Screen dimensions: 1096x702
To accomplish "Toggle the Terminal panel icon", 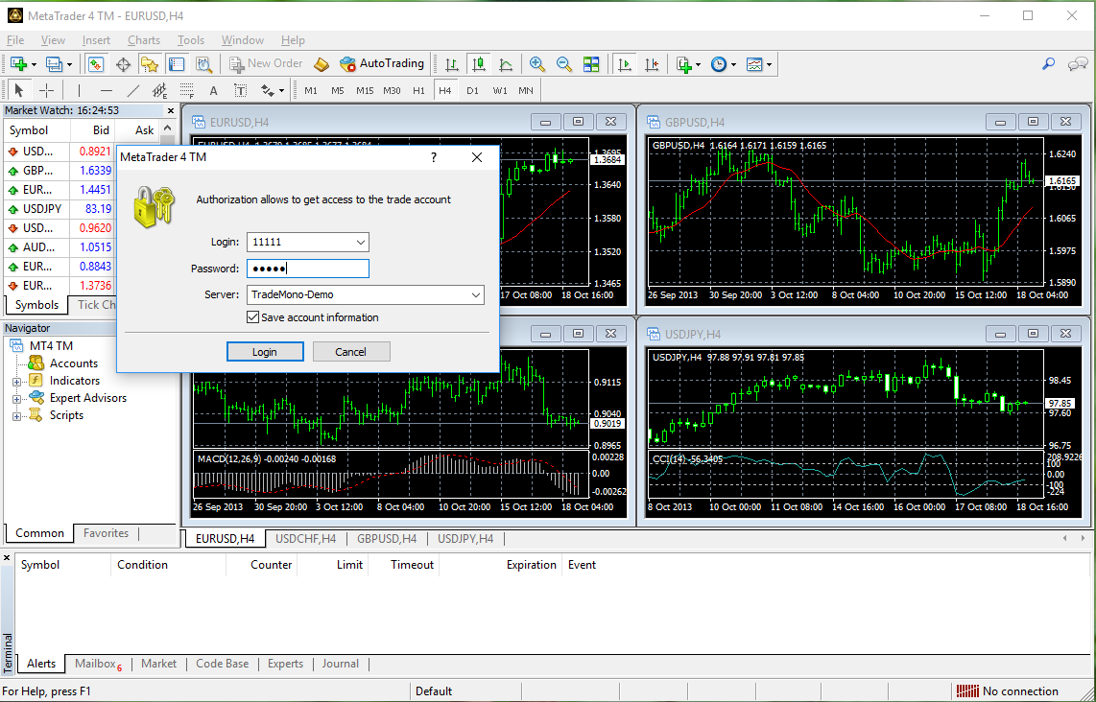I will click(177, 64).
